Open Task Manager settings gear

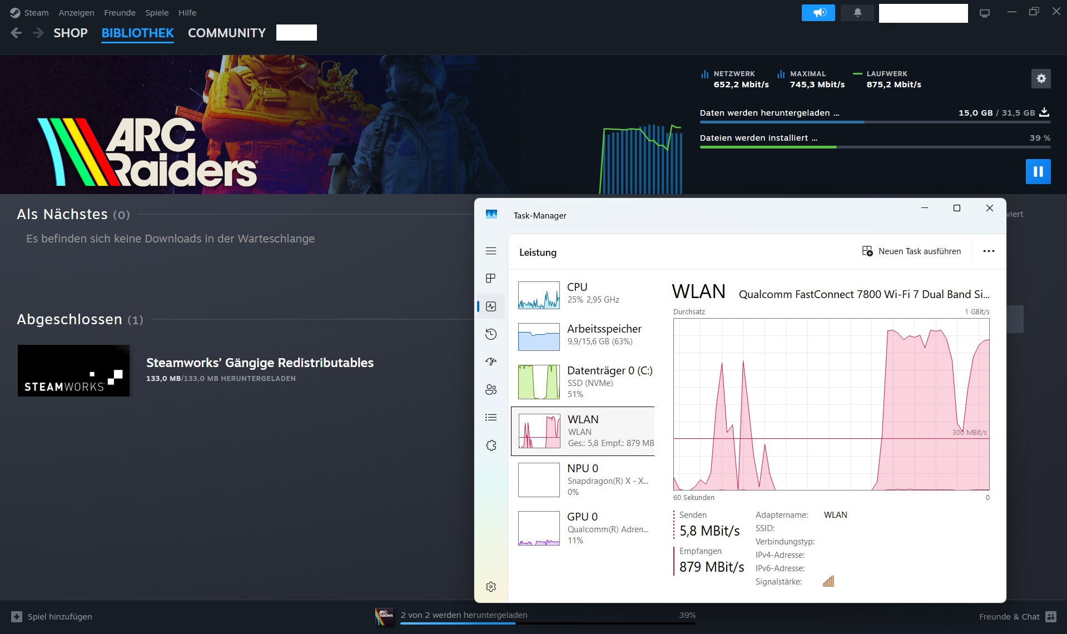point(491,587)
